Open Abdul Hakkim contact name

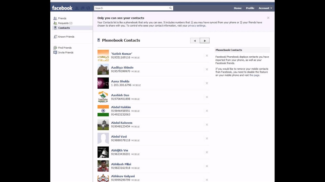[x=121, y=107]
